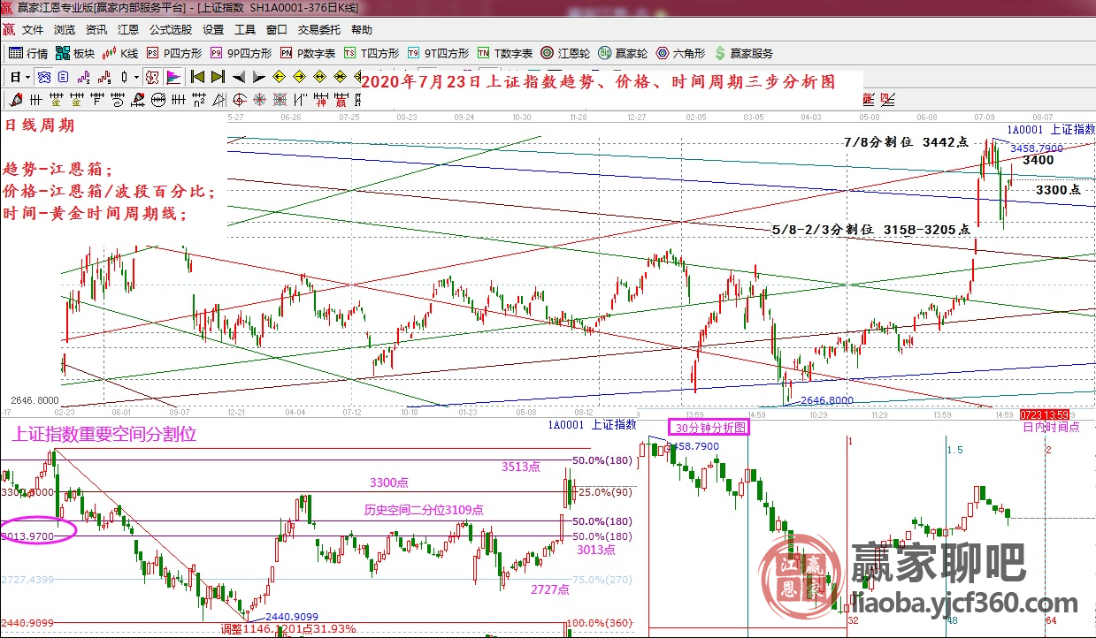Click the red boxed pattern icon

coord(152,77)
